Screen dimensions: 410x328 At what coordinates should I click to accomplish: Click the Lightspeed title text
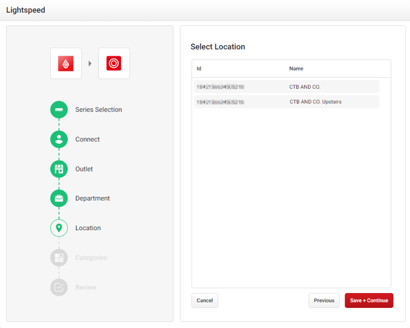point(26,10)
